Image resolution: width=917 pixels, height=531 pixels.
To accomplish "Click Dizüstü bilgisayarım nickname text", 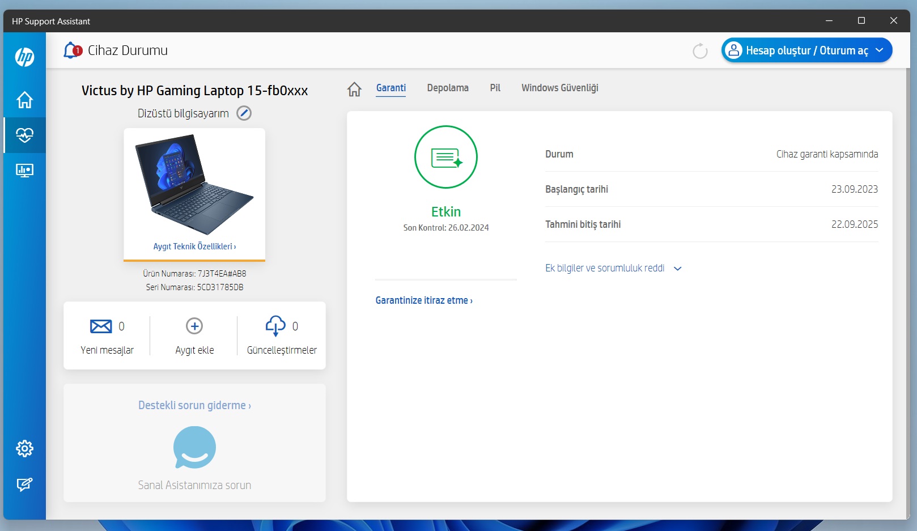I will [x=183, y=113].
